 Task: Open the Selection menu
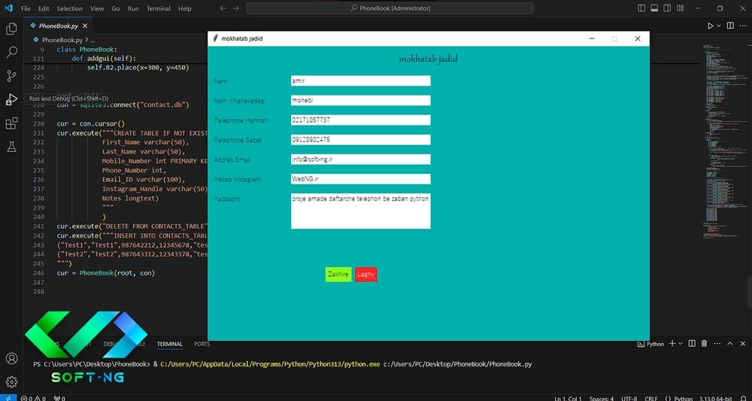pos(69,8)
